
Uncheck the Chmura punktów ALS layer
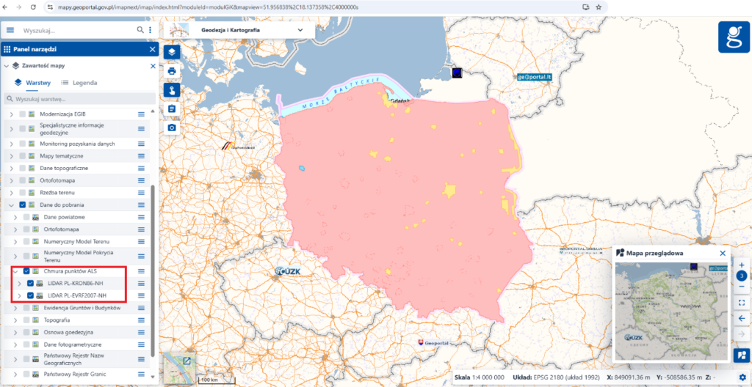point(26,271)
